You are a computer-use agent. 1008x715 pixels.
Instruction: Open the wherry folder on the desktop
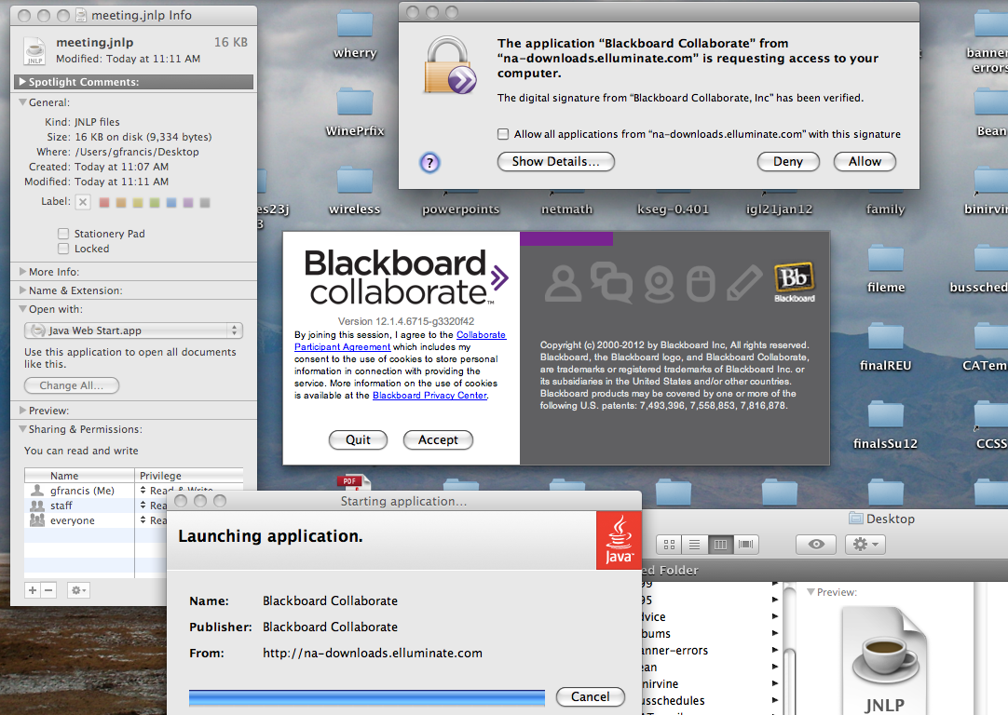coord(355,33)
